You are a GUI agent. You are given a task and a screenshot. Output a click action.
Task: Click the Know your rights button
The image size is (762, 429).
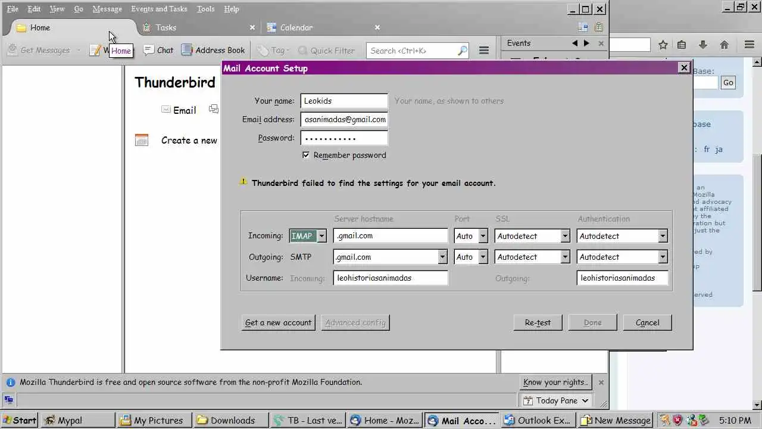pos(555,383)
